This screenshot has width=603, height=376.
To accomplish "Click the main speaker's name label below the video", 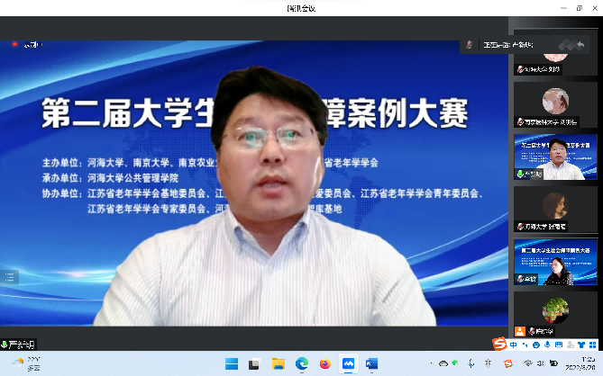I will pyautogui.click(x=18, y=345).
